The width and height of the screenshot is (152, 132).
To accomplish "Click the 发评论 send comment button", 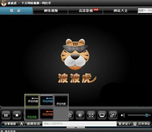I will [x=124, y=124].
